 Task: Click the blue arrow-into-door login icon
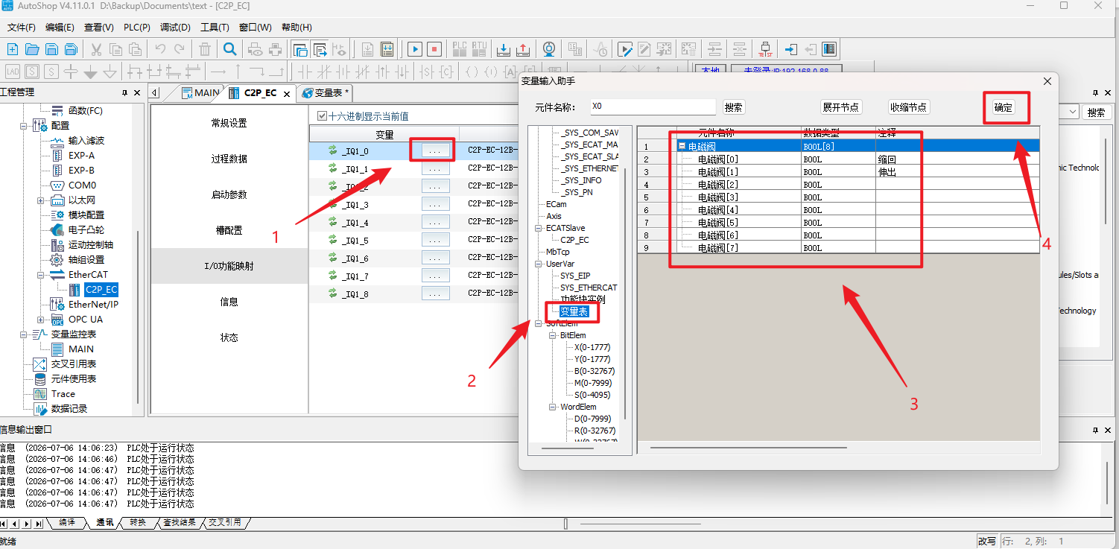coord(791,50)
